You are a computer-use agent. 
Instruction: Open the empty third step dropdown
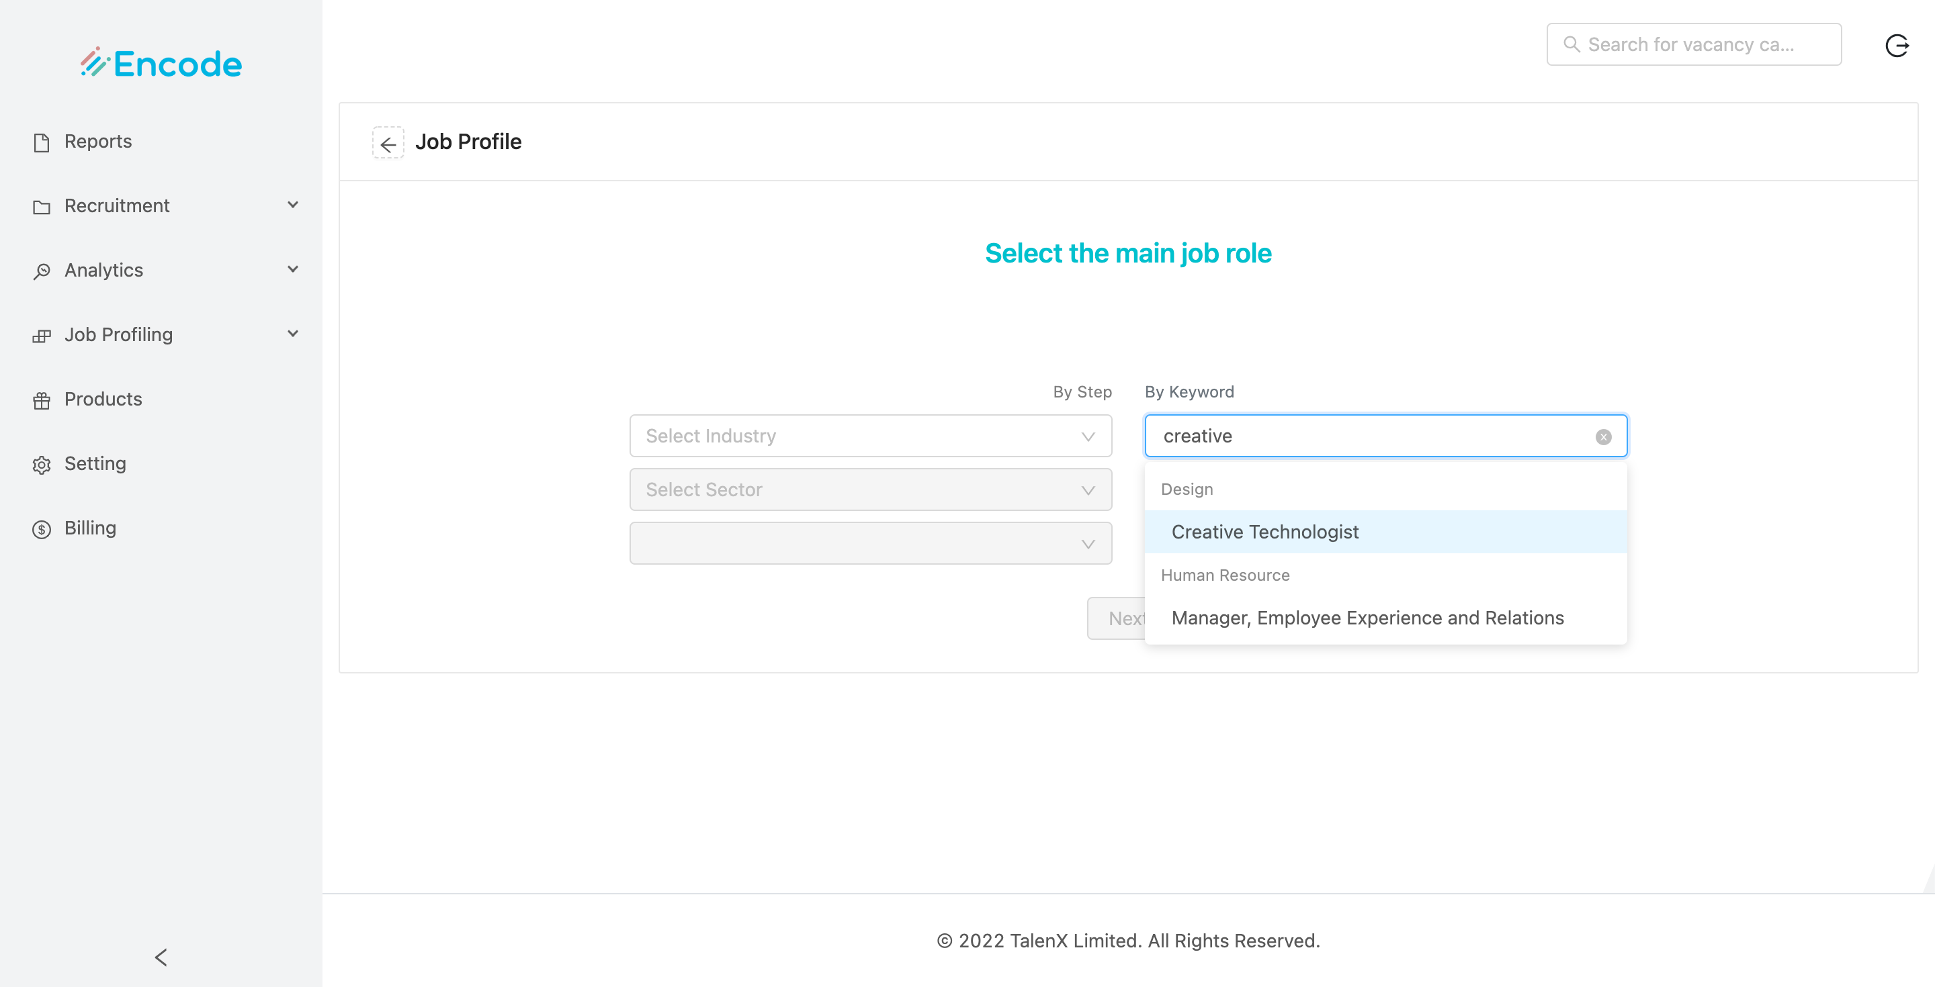click(870, 543)
